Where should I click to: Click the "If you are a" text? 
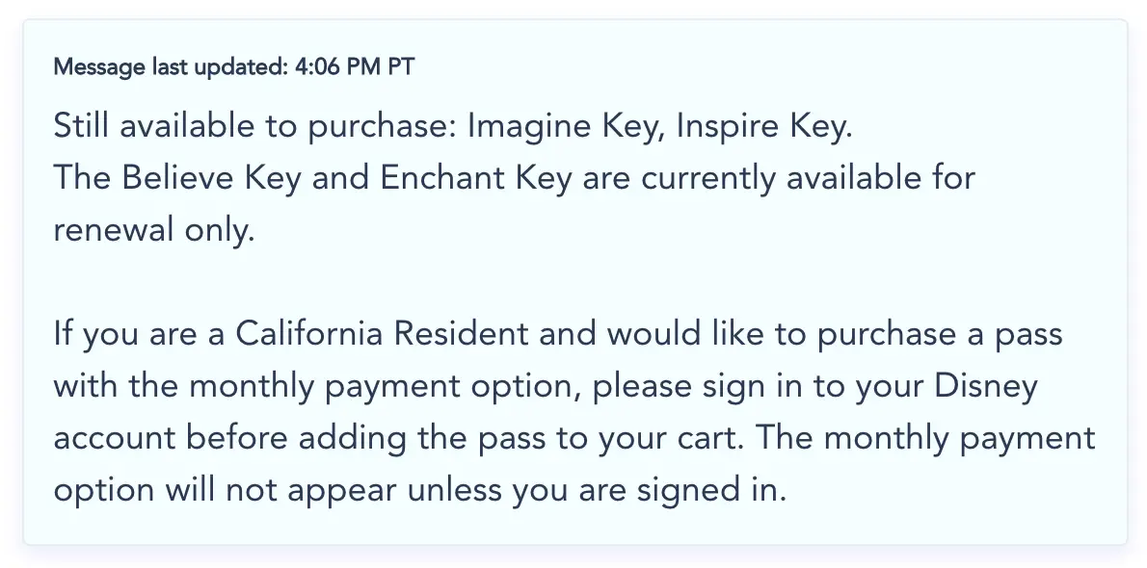(140, 335)
